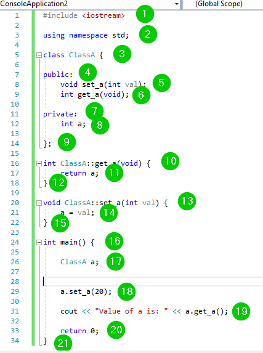The height and width of the screenshot is (353, 263).
Task: Collapse the ClassA::set_a function block
Action: (x=39, y=203)
